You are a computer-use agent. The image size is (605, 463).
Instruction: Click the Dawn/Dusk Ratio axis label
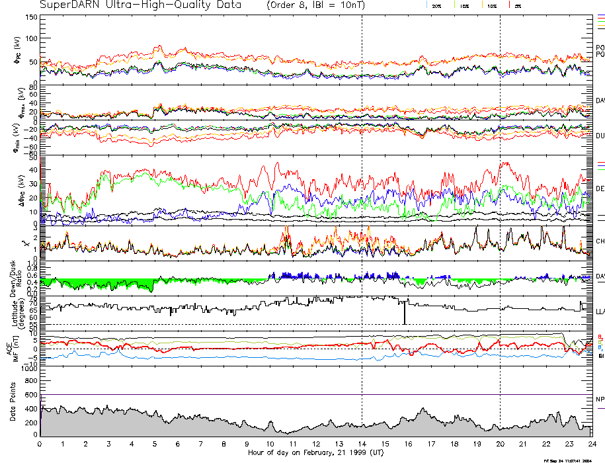[x=16, y=277]
